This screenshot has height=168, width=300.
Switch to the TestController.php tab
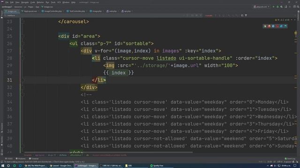(76, 11)
